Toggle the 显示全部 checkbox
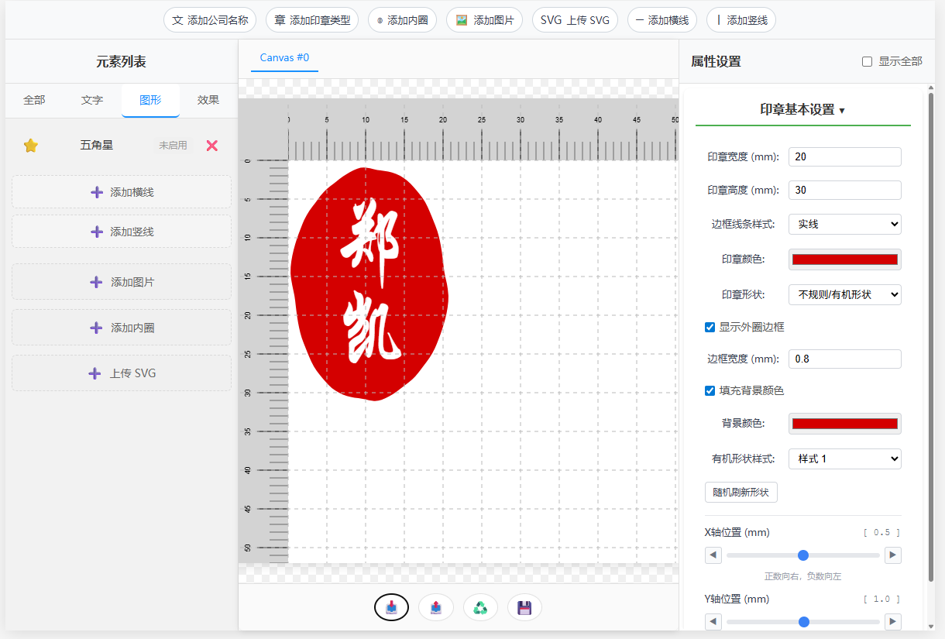The height and width of the screenshot is (639, 945). (x=868, y=62)
